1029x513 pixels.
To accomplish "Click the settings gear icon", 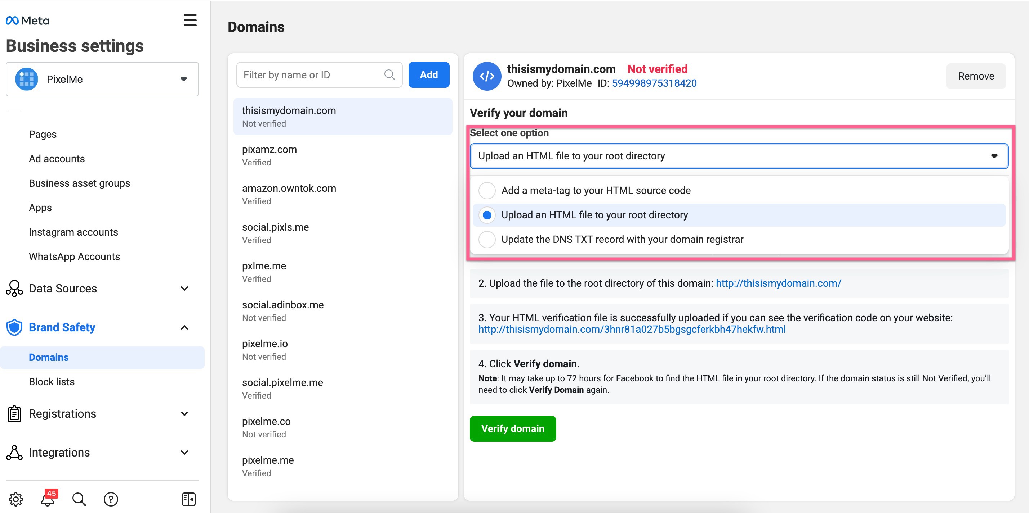I will tap(16, 499).
